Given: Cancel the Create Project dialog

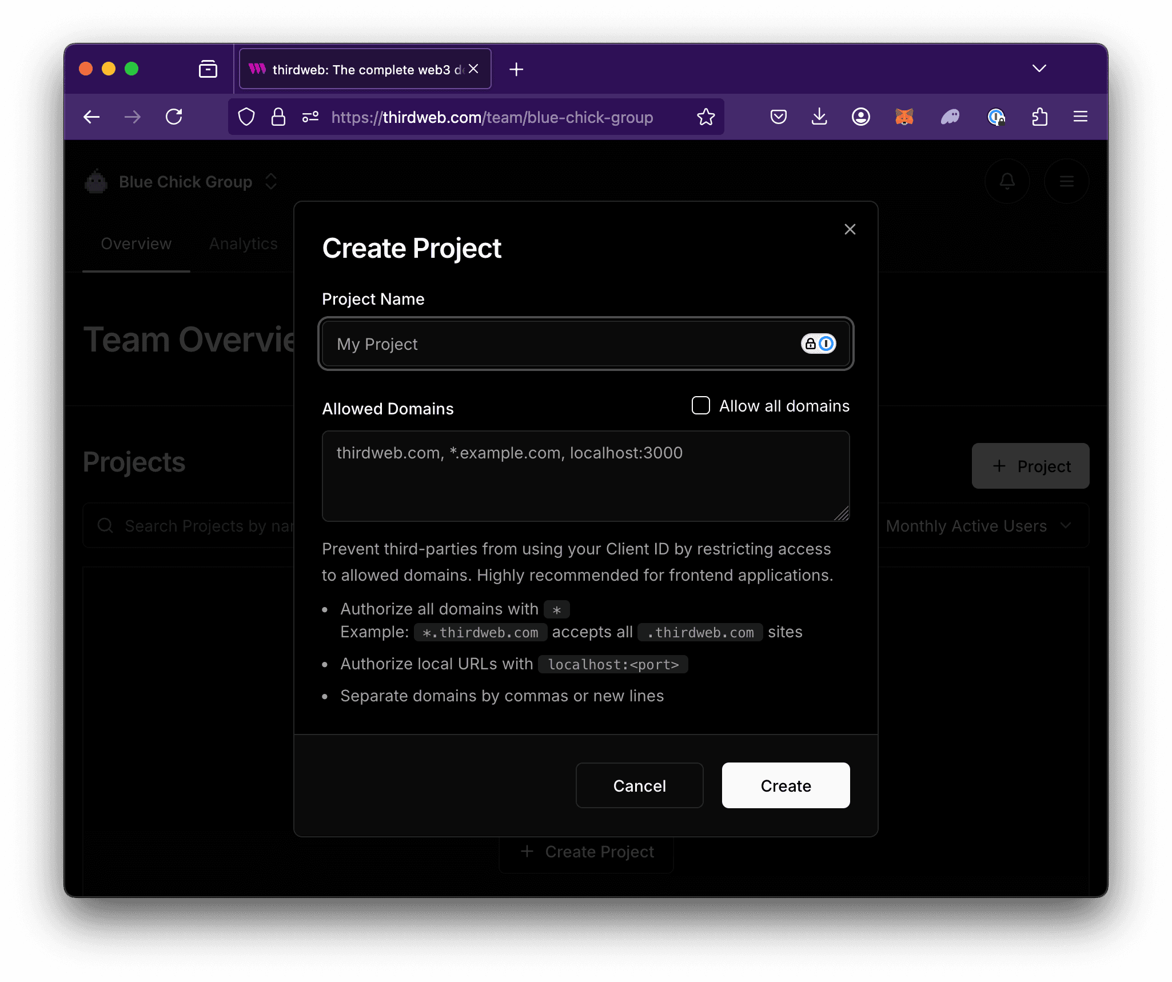Looking at the screenshot, I should [x=639, y=785].
